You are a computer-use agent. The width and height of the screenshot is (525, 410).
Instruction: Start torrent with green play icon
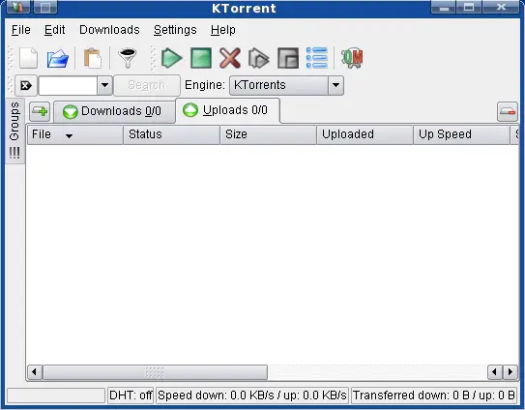click(x=171, y=58)
